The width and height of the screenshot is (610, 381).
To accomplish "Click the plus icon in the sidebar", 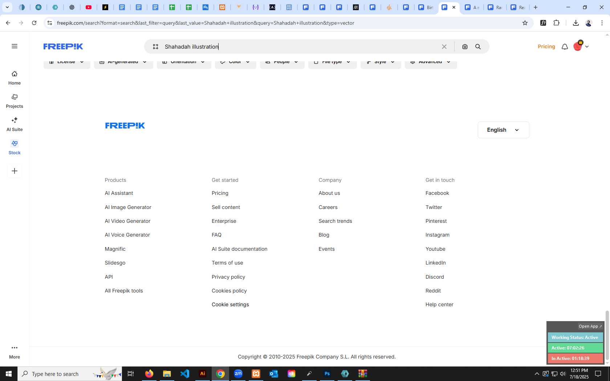I will tap(15, 171).
